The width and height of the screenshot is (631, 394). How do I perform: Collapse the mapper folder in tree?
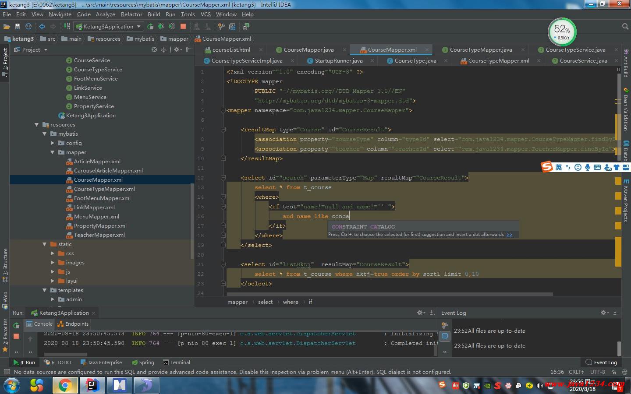tap(53, 152)
